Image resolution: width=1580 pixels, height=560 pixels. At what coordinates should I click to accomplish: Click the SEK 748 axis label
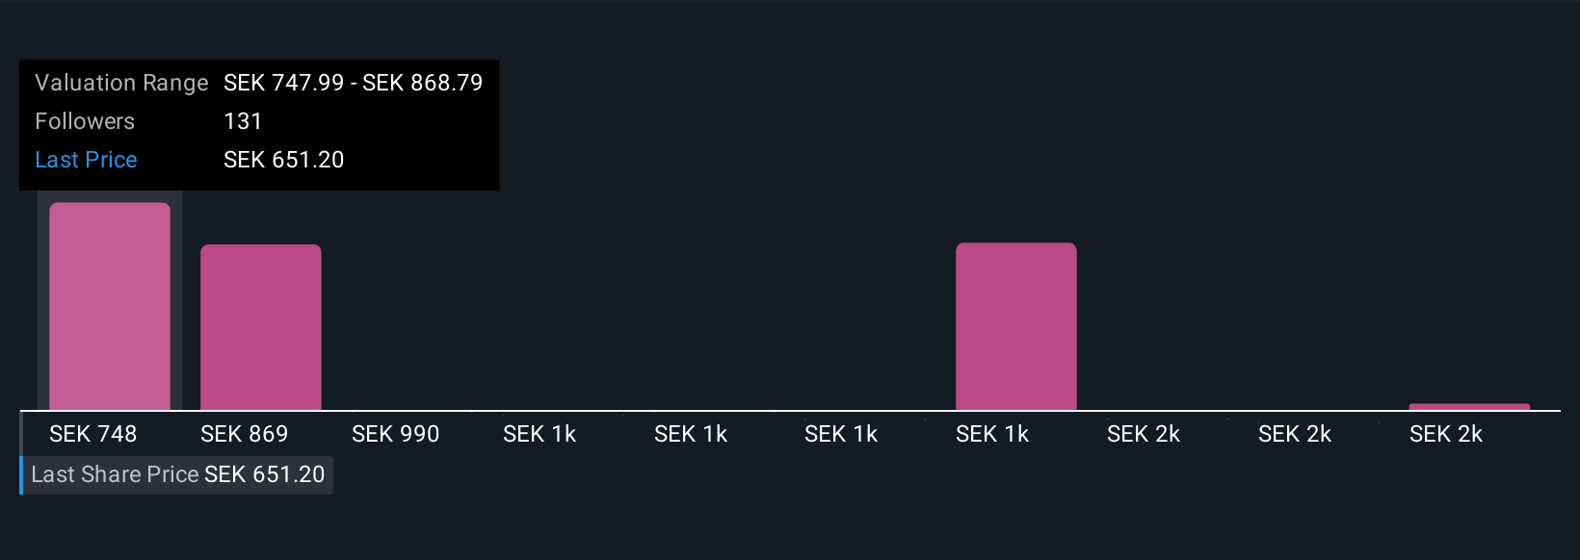(x=93, y=434)
